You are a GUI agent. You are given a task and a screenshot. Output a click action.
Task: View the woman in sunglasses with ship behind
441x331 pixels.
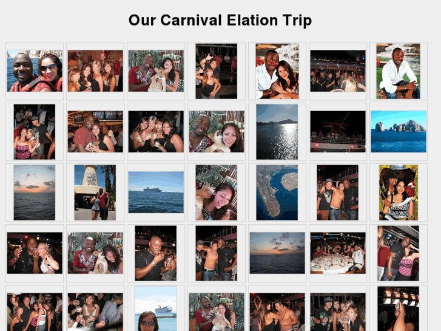point(155,309)
